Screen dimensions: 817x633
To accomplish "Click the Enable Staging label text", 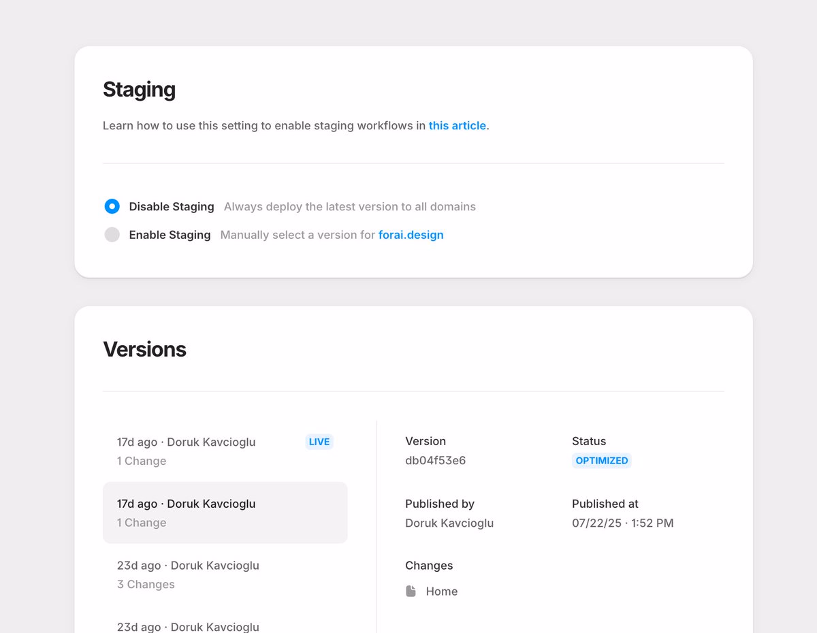I will click(170, 235).
